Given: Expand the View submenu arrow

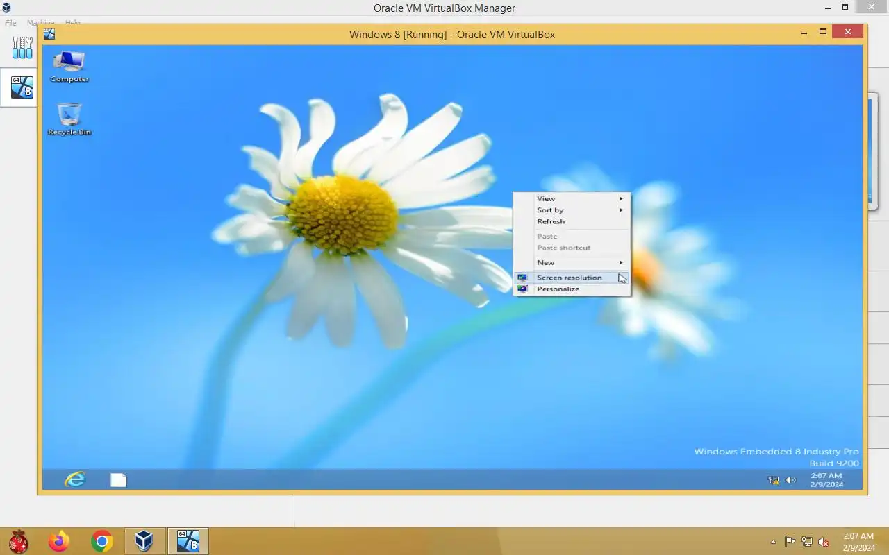Looking at the screenshot, I should point(622,198).
